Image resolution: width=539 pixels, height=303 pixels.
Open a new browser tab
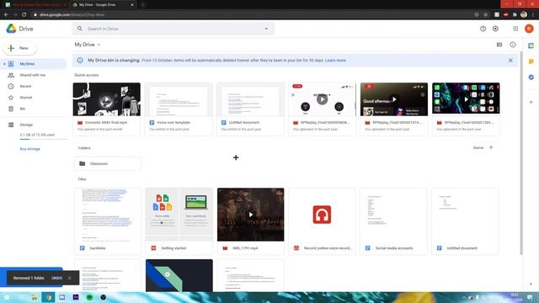142,5
